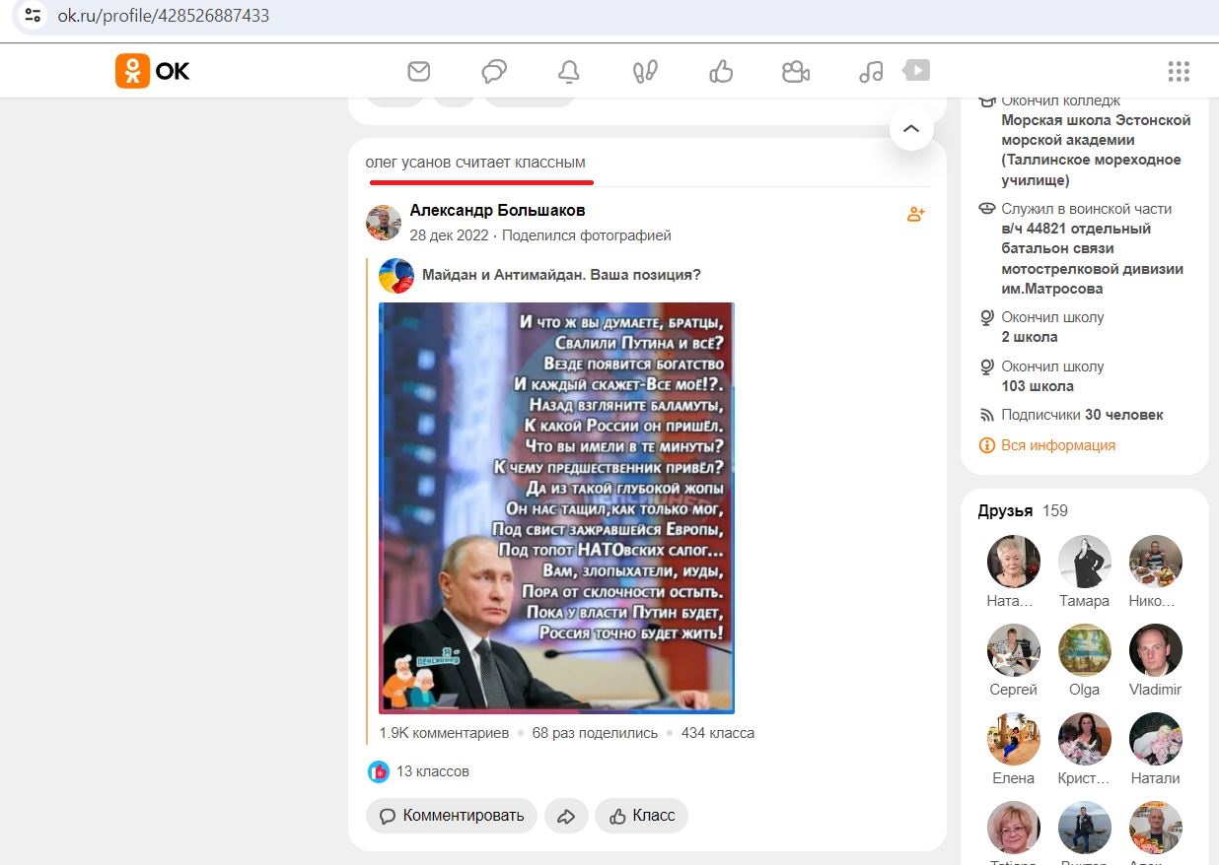Click в/ч 44821 military unit link
Screen dimensions: 1219x865
tap(1093, 258)
